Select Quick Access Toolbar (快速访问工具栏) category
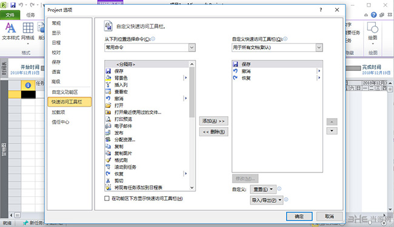 70,102
